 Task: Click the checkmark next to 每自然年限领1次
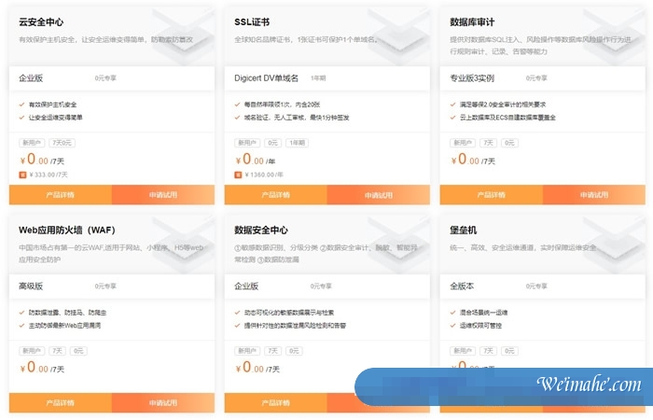click(238, 105)
